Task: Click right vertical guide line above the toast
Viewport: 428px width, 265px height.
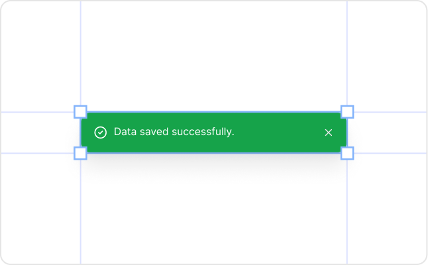Action: point(347,53)
